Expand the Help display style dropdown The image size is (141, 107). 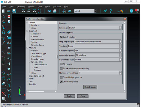point(98,42)
